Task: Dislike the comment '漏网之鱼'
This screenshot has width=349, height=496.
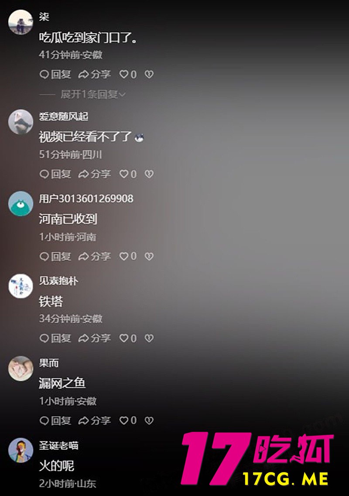Action: pos(149,421)
